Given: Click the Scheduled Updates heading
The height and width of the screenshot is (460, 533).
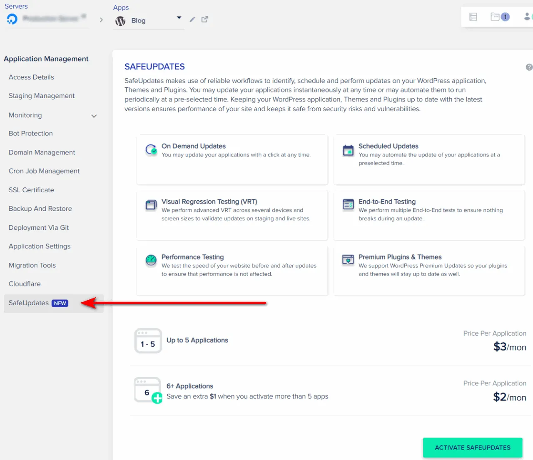Looking at the screenshot, I should 389,146.
